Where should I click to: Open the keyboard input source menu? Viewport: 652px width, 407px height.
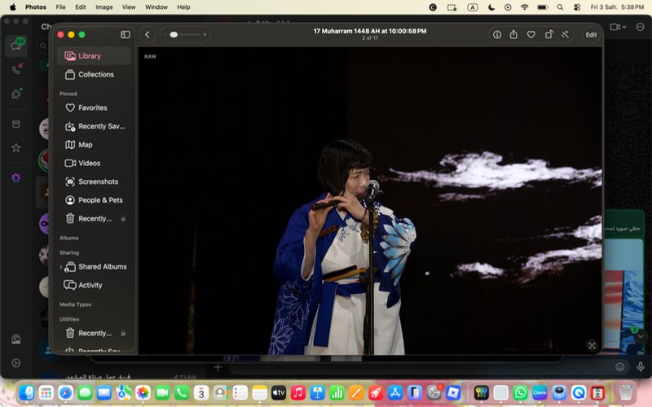pyautogui.click(x=473, y=7)
